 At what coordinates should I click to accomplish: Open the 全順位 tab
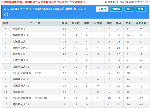tap(102, 9)
